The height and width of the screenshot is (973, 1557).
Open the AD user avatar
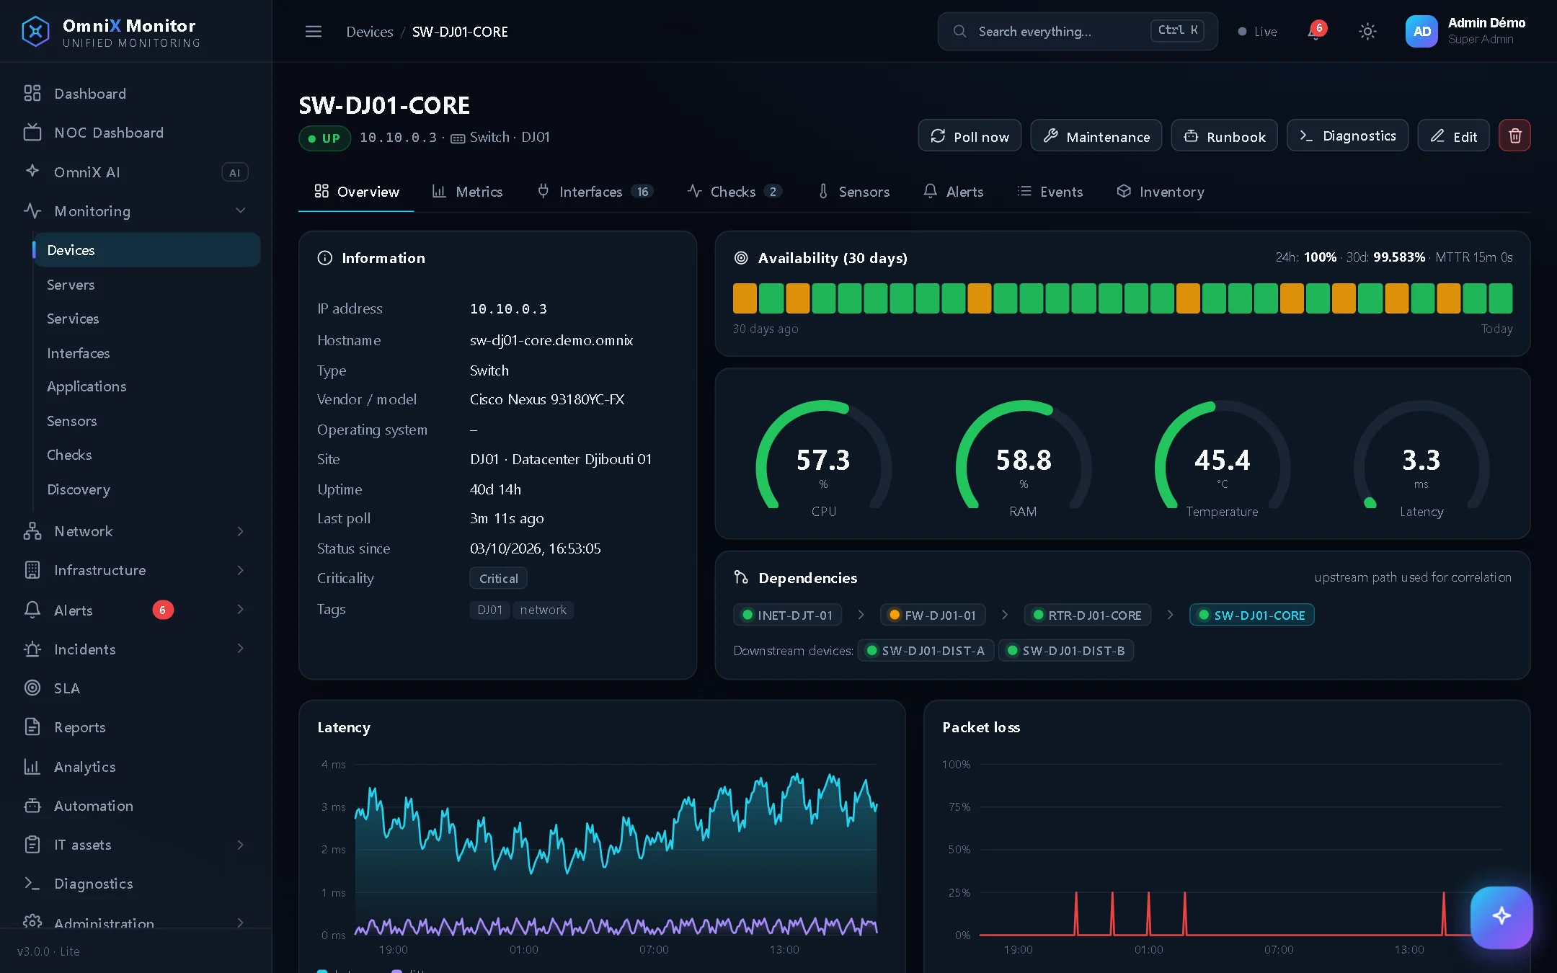tap(1421, 31)
